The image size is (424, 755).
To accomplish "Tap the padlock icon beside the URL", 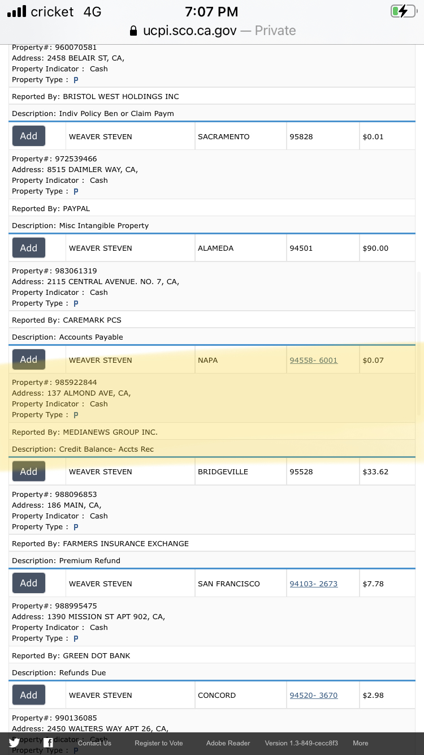I will (133, 31).
